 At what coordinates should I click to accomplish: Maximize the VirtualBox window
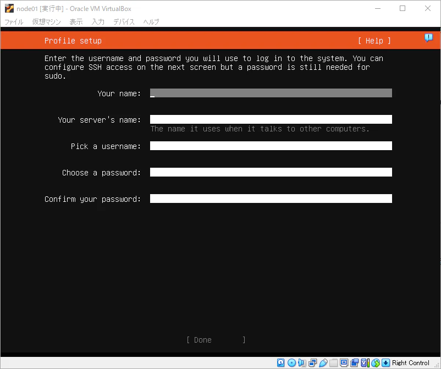pos(403,8)
